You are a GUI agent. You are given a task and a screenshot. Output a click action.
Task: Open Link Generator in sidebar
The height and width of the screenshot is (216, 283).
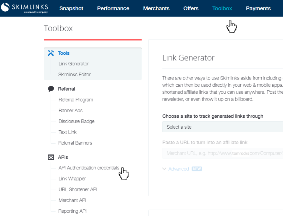click(x=74, y=64)
